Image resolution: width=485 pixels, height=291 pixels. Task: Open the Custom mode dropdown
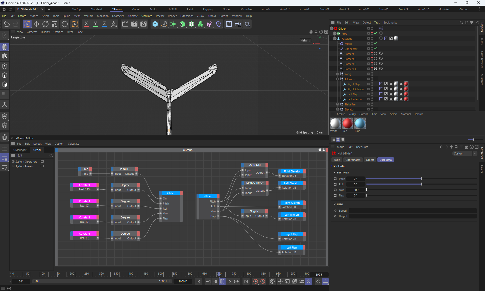point(464,153)
